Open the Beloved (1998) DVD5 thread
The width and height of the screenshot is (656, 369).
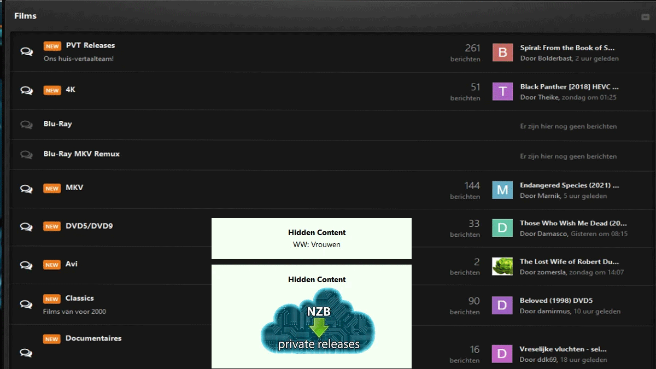[556, 301]
